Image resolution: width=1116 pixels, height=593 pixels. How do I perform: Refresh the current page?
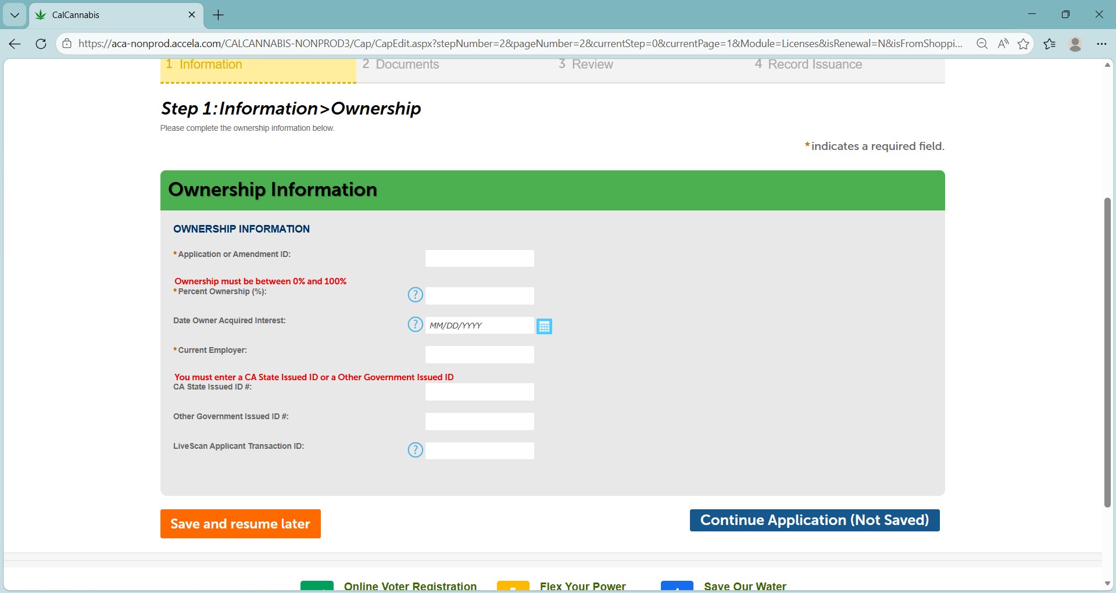41,44
